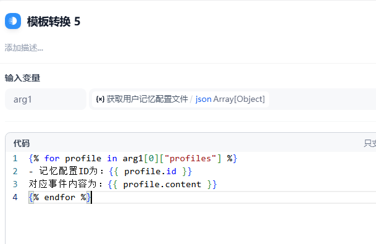376x244 pixels.
Task: Click line number 2 in code editor
Action: pos(15,171)
